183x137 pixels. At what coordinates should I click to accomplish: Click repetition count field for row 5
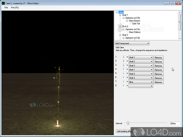tap(124, 74)
